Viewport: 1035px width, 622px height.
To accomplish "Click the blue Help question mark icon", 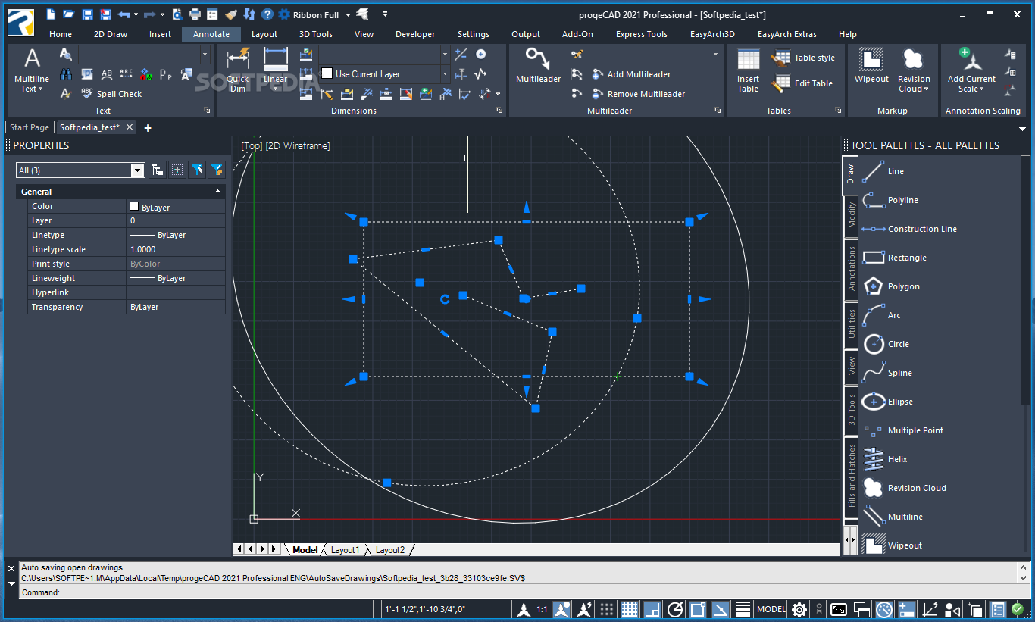I will (x=267, y=14).
